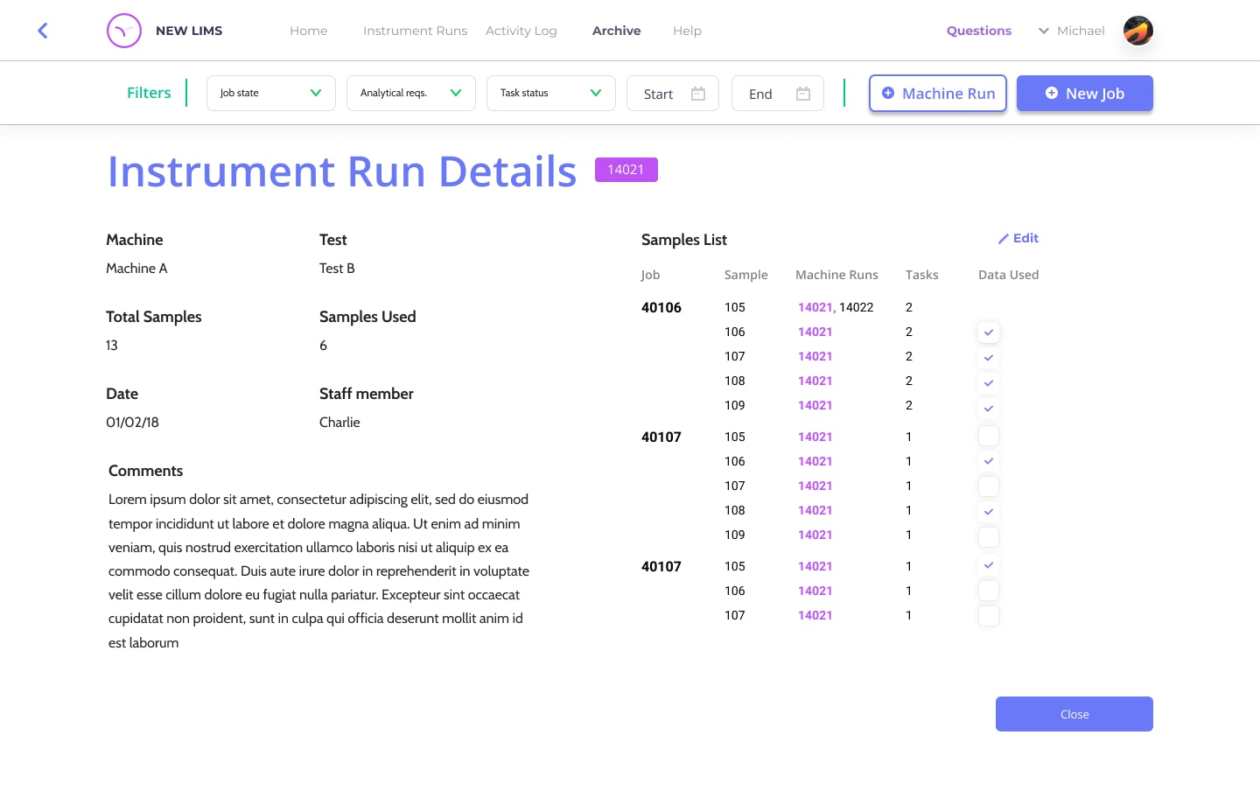1260x805 pixels.
Task: Open the Start date calendar icon
Action: [x=698, y=94]
